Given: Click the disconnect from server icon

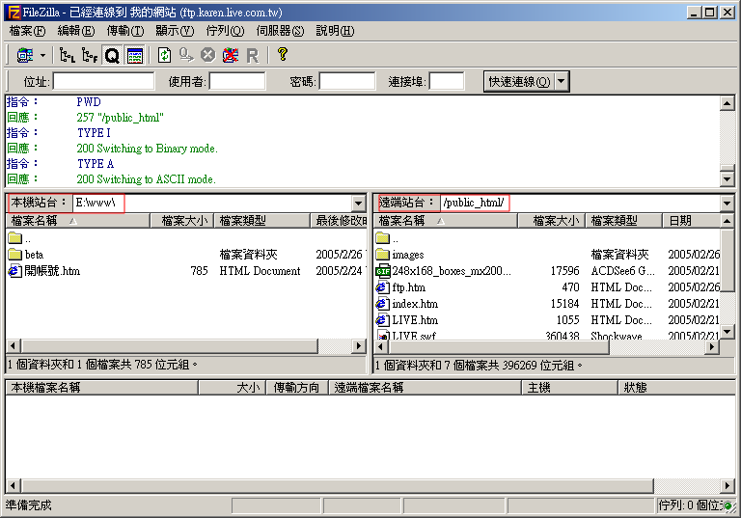Looking at the screenshot, I should (x=231, y=55).
